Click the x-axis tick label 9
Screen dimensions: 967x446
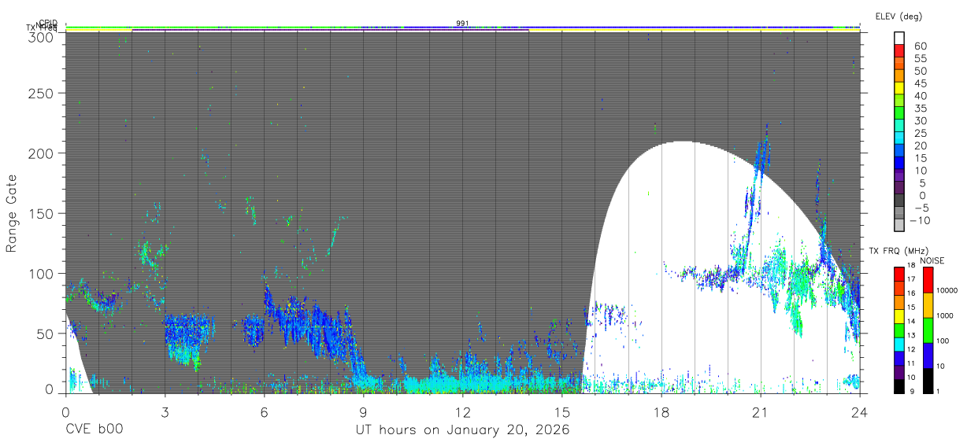[x=363, y=411]
